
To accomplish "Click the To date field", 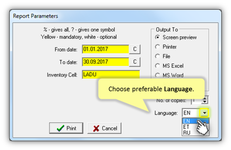I will [x=105, y=62].
